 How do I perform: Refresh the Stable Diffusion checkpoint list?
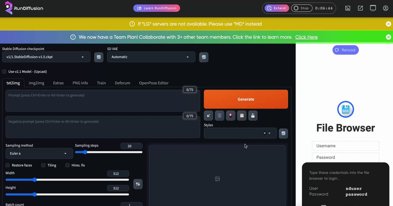point(99,57)
